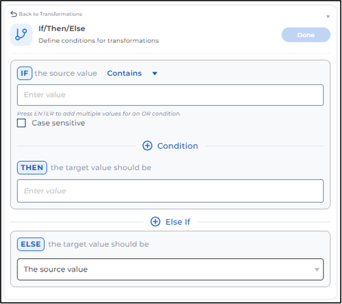This screenshot has height=304, width=342.
Task: Click the gray arrow in the ELSE dropdown
Action: 317,269
